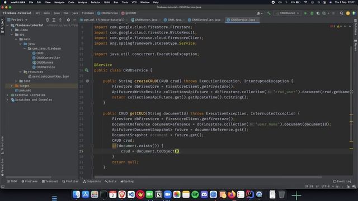
Task: Go to next highlighted error arrow
Action: pos(350,26)
